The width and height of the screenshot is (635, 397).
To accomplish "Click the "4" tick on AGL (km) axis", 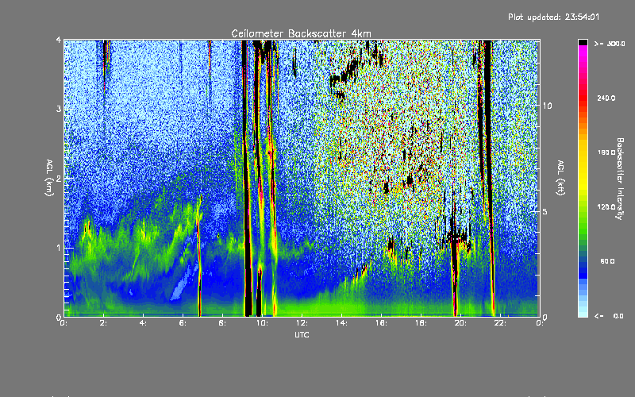I will [x=59, y=40].
